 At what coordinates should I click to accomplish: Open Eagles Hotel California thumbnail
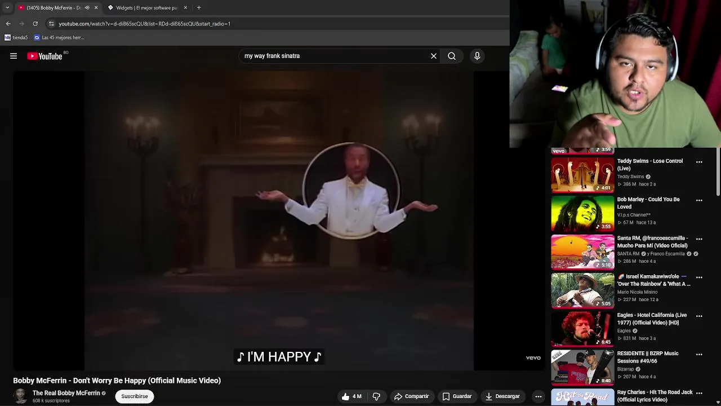[582, 329]
